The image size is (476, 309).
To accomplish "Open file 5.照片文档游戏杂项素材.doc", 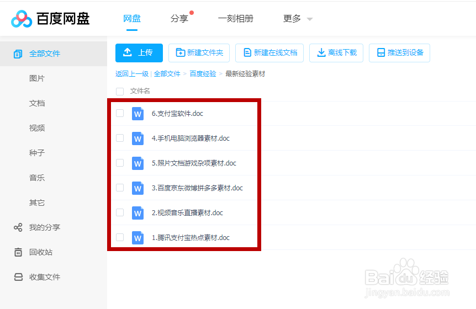I will click(x=194, y=163).
